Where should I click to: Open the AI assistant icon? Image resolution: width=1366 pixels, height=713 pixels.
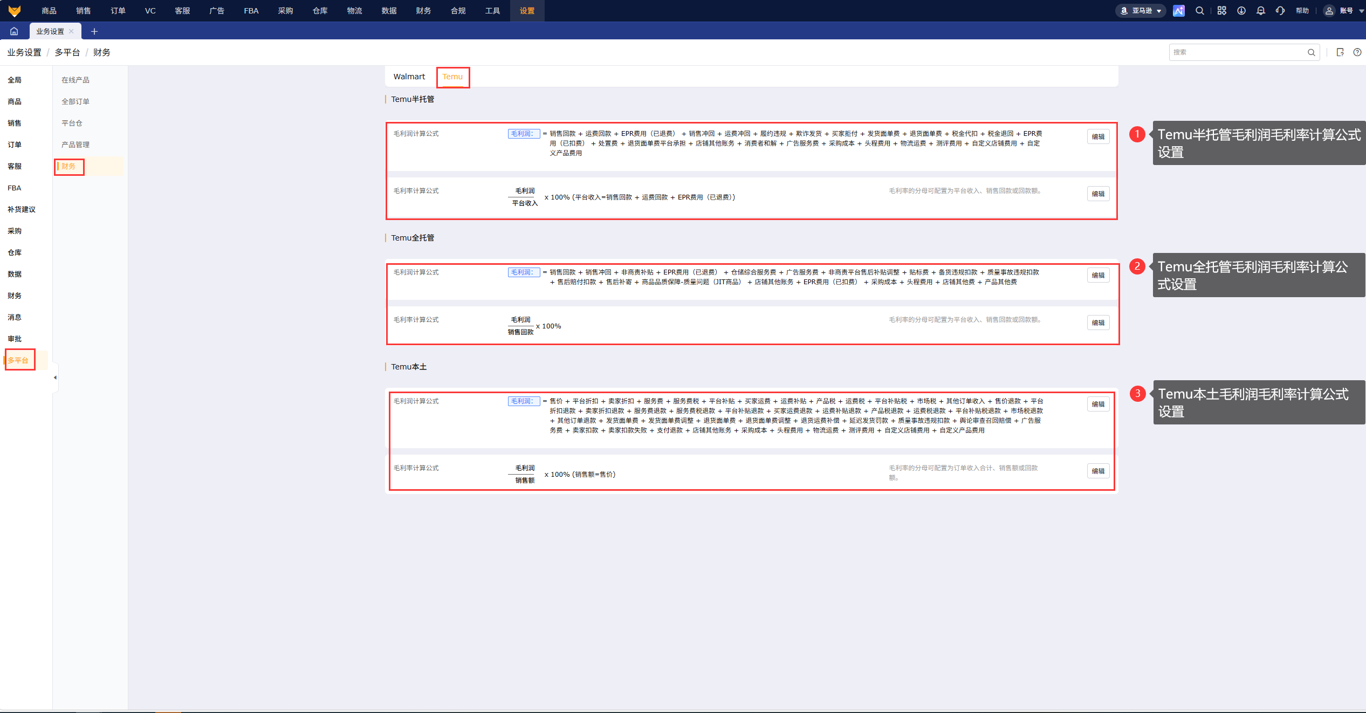(x=1179, y=11)
